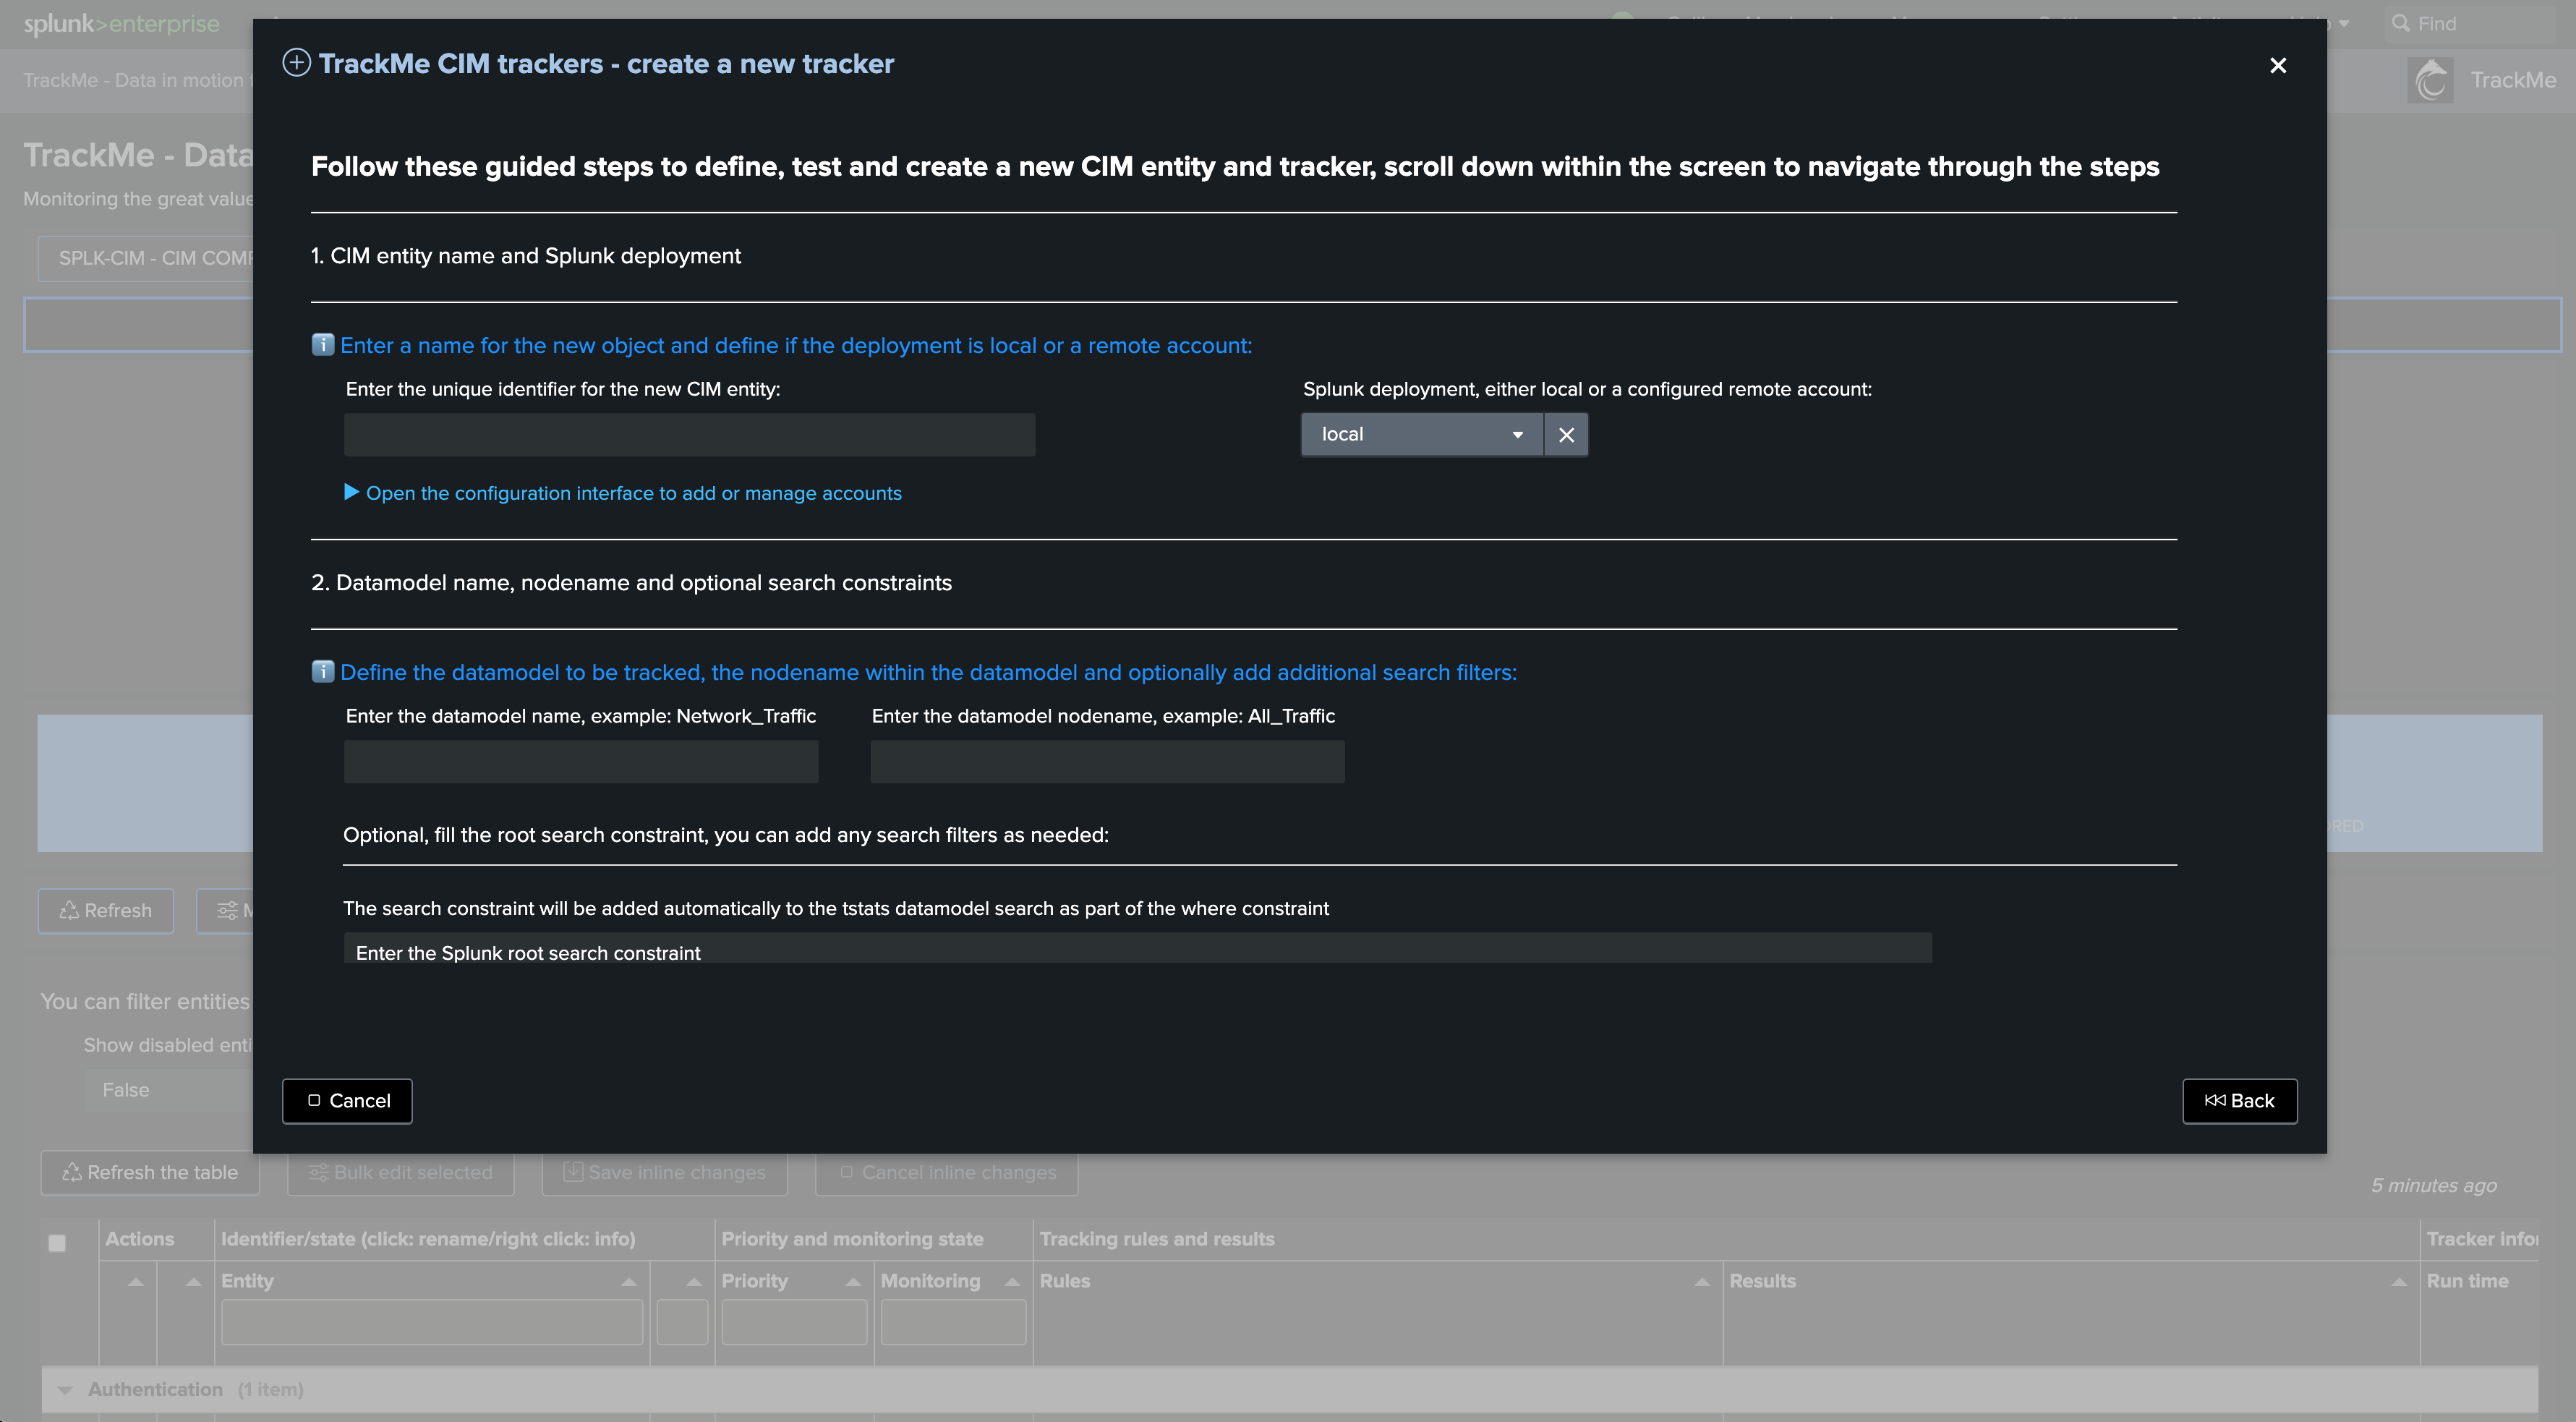
Task: Click the info icon beside 'Enter a name'
Action: 322,345
